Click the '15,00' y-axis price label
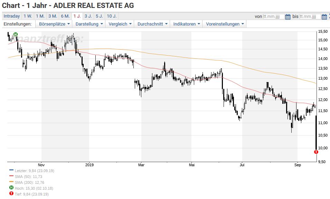330x199 pixels. click(x=323, y=40)
